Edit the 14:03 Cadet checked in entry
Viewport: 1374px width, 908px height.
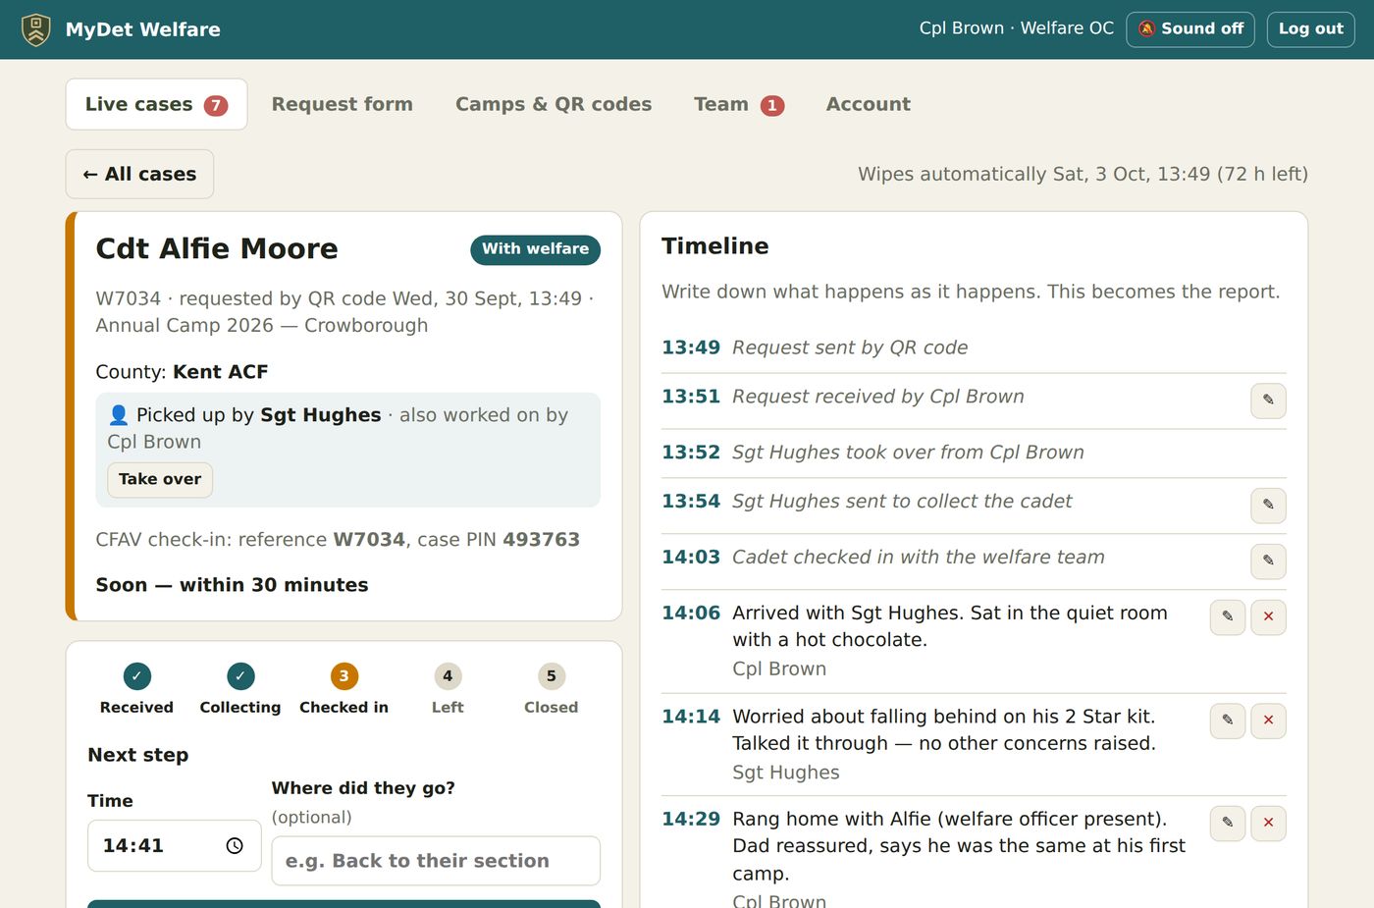[x=1268, y=561]
